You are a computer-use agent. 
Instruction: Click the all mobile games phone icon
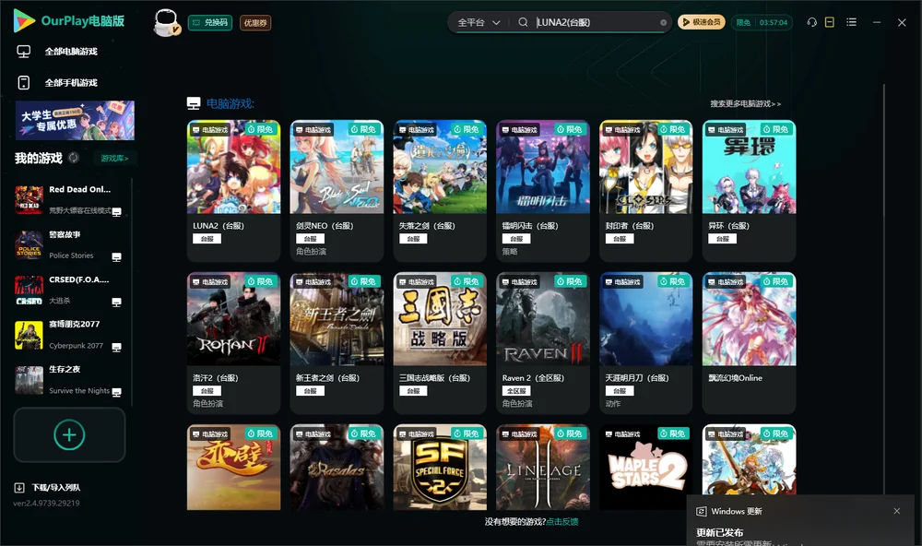pos(24,83)
